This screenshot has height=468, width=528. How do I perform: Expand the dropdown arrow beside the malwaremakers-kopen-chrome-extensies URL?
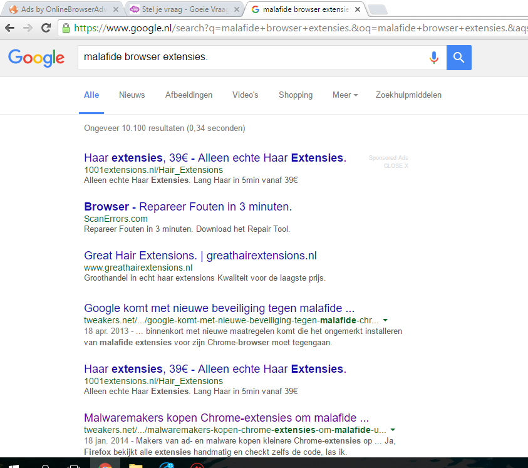pos(393,430)
